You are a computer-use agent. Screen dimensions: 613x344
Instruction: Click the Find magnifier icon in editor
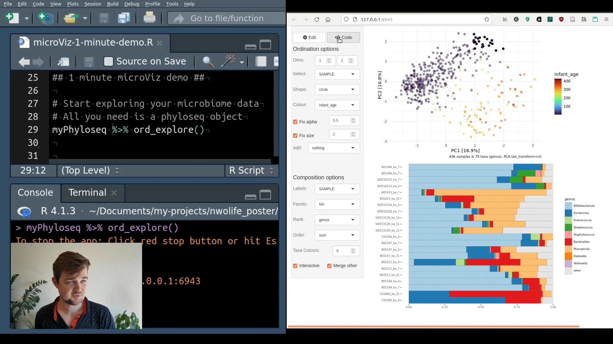click(x=208, y=61)
